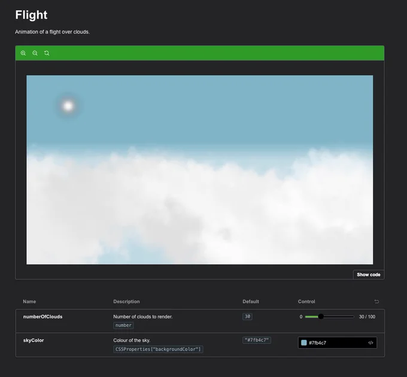Click the numberOfClouds slider handle
Image resolution: width=407 pixels, height=377 pixels.
(321, 317)
